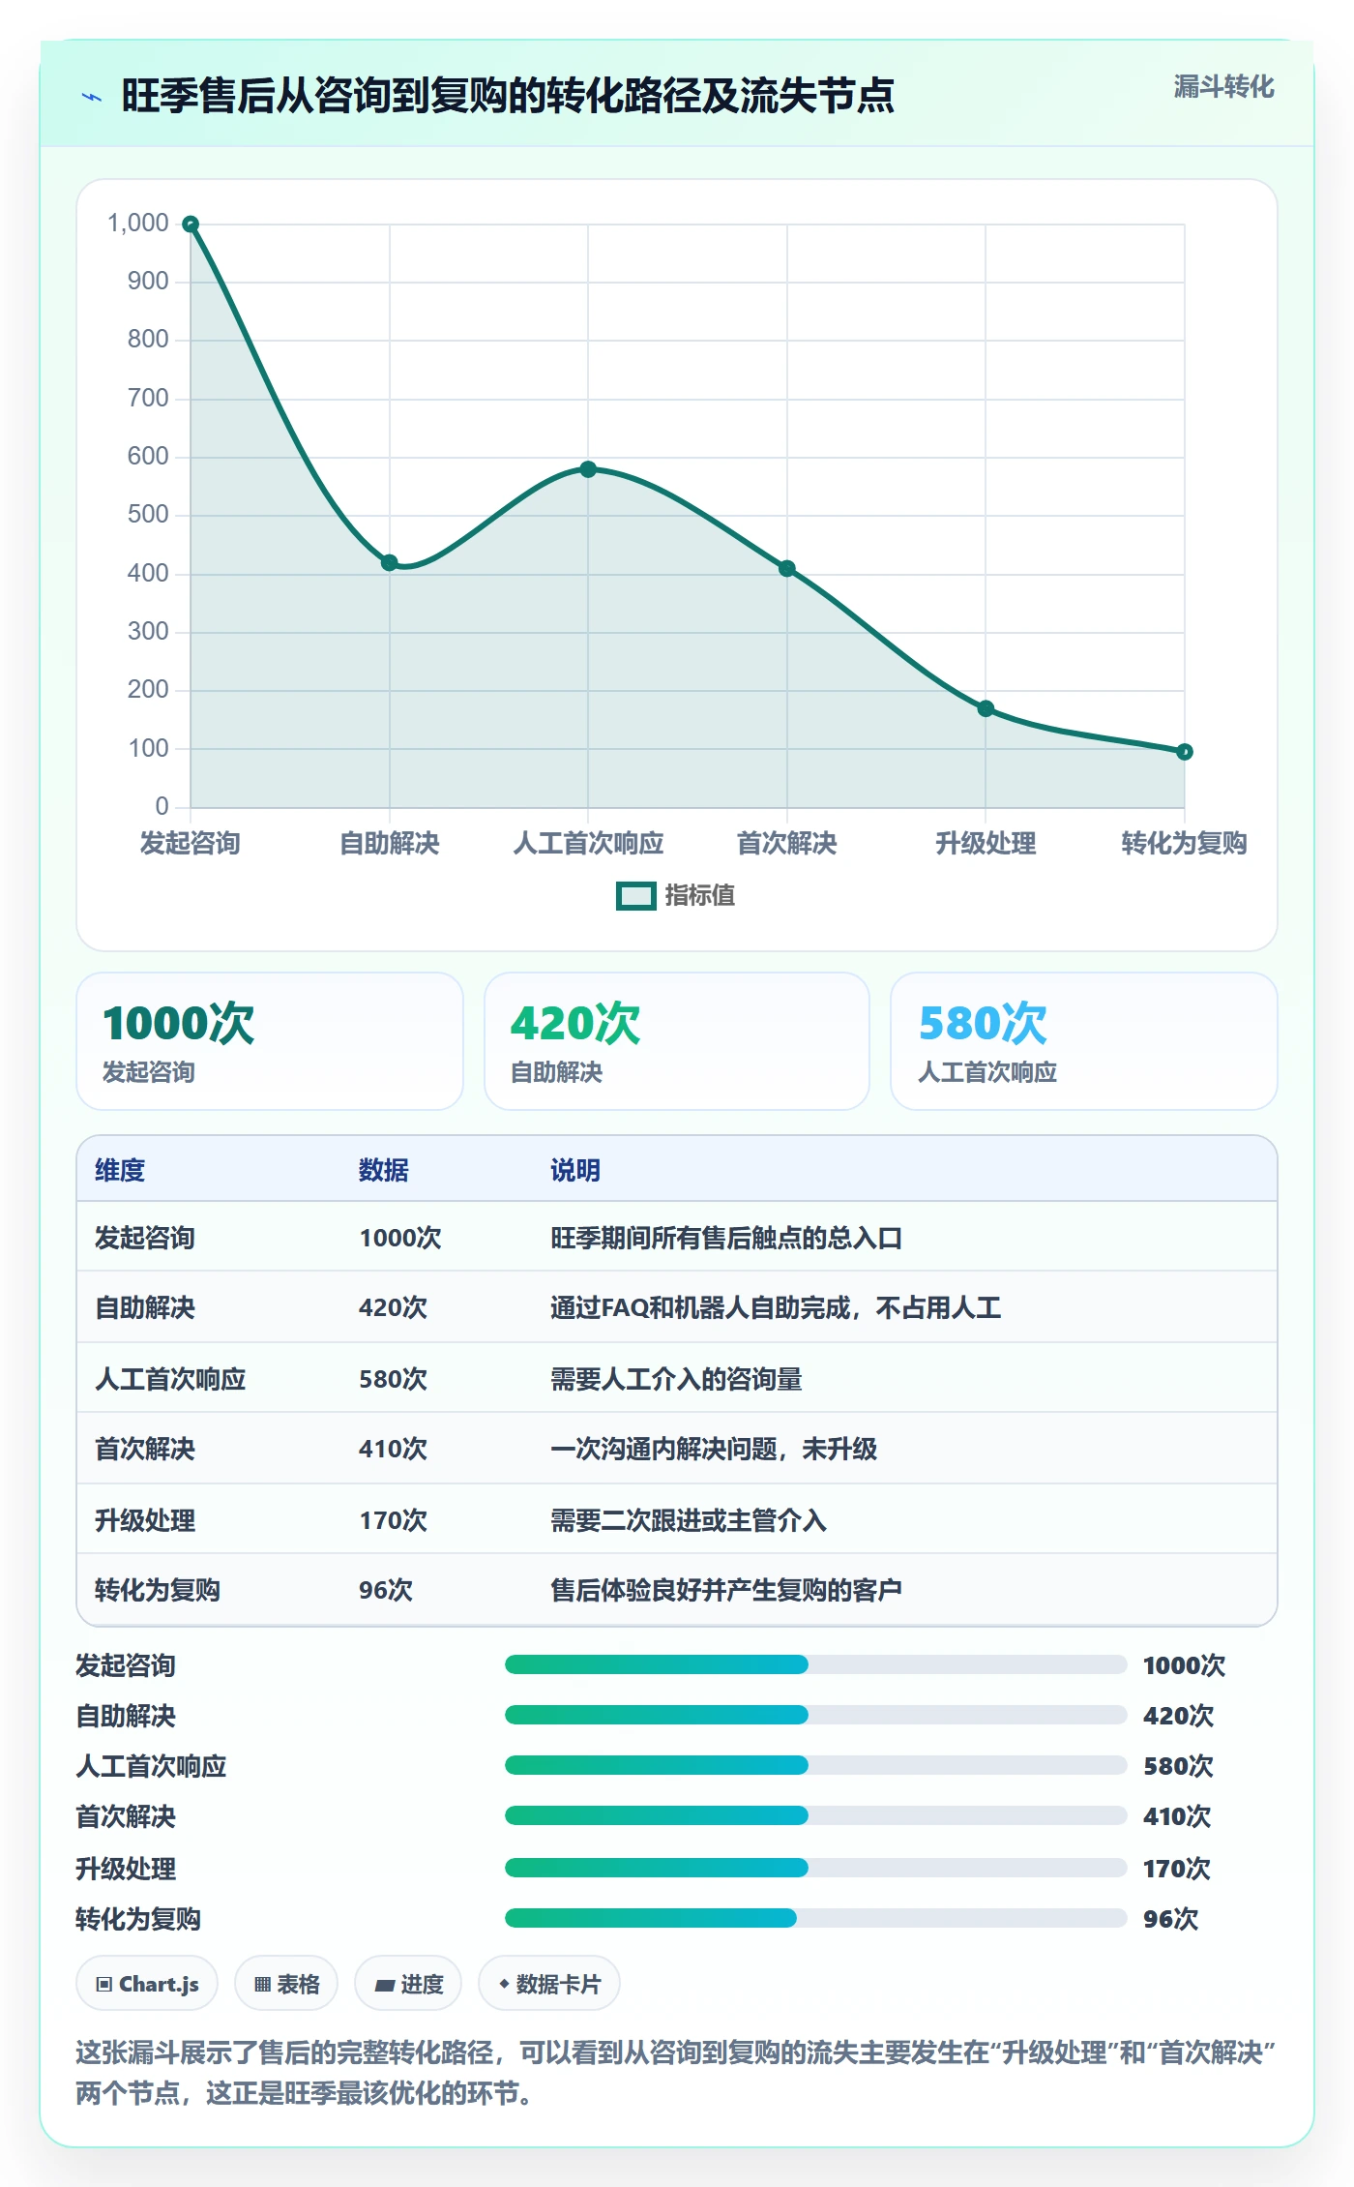Click the 1,000 label on the y-axis

click(138, 224)
